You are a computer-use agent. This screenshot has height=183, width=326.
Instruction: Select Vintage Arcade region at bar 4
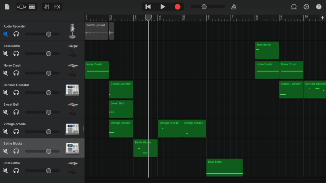click(170, 129)
